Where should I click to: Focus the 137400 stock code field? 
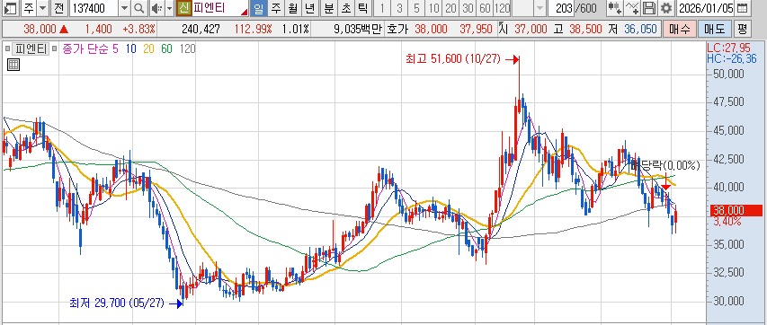click(x=94, y=8)
